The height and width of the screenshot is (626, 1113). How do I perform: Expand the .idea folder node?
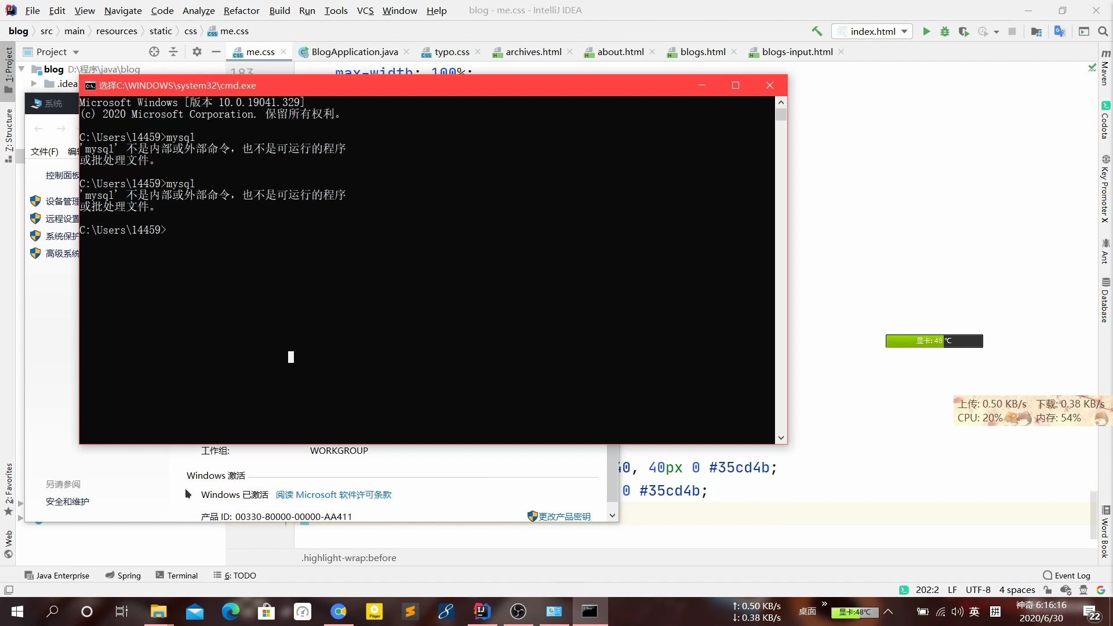pyautogui.click(x=34, y=83)
